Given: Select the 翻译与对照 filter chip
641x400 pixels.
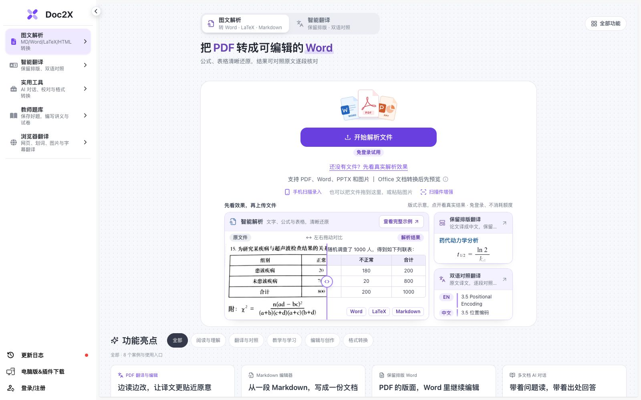Looking at the screenshot, I should (x=246, y=340).
